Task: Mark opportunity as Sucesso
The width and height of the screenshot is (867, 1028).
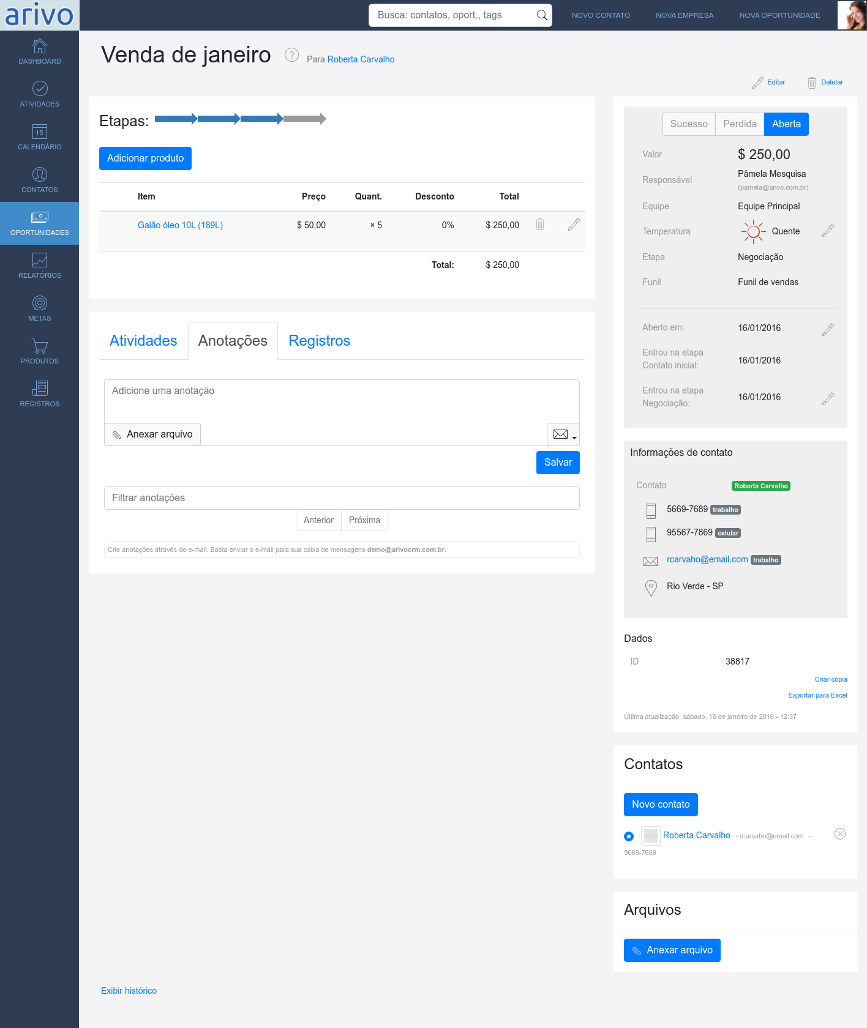Action: click(x=689, y=124)
